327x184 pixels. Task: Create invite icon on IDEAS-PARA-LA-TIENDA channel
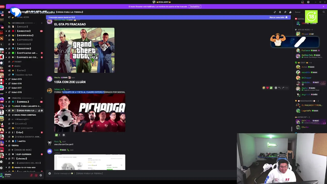[x=39, y=111]
